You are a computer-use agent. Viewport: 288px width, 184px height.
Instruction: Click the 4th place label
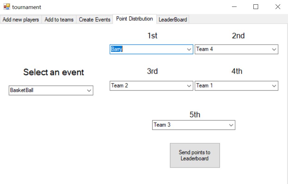coord(237,71)
